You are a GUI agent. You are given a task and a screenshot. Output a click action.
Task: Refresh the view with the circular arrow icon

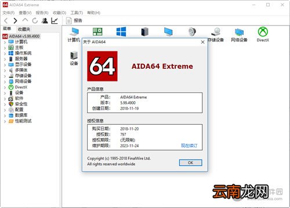coord(35,21)
